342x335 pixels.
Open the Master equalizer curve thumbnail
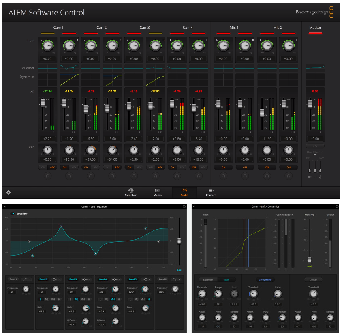(x=315, y=68)
